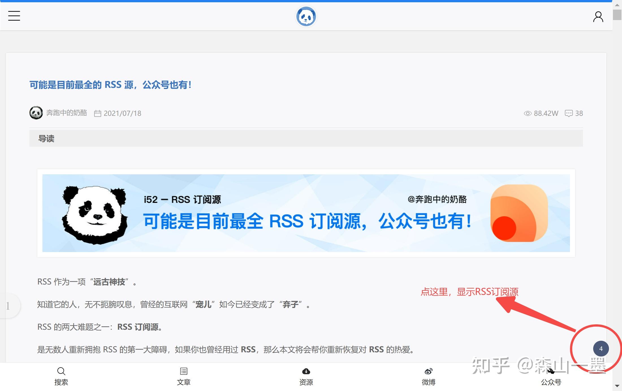Click the panda site logo
The width and height of the screenshot is (622, 391).
tap(306, 16)
